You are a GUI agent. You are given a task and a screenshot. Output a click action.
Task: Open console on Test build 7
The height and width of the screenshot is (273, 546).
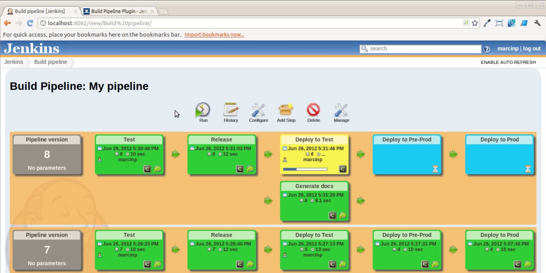click(147, 264)
